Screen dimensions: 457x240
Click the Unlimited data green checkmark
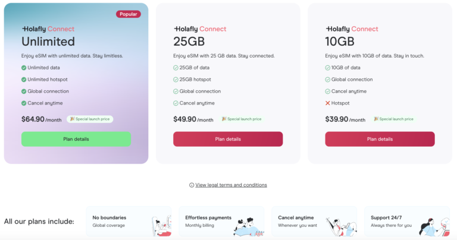pos(24,68)
